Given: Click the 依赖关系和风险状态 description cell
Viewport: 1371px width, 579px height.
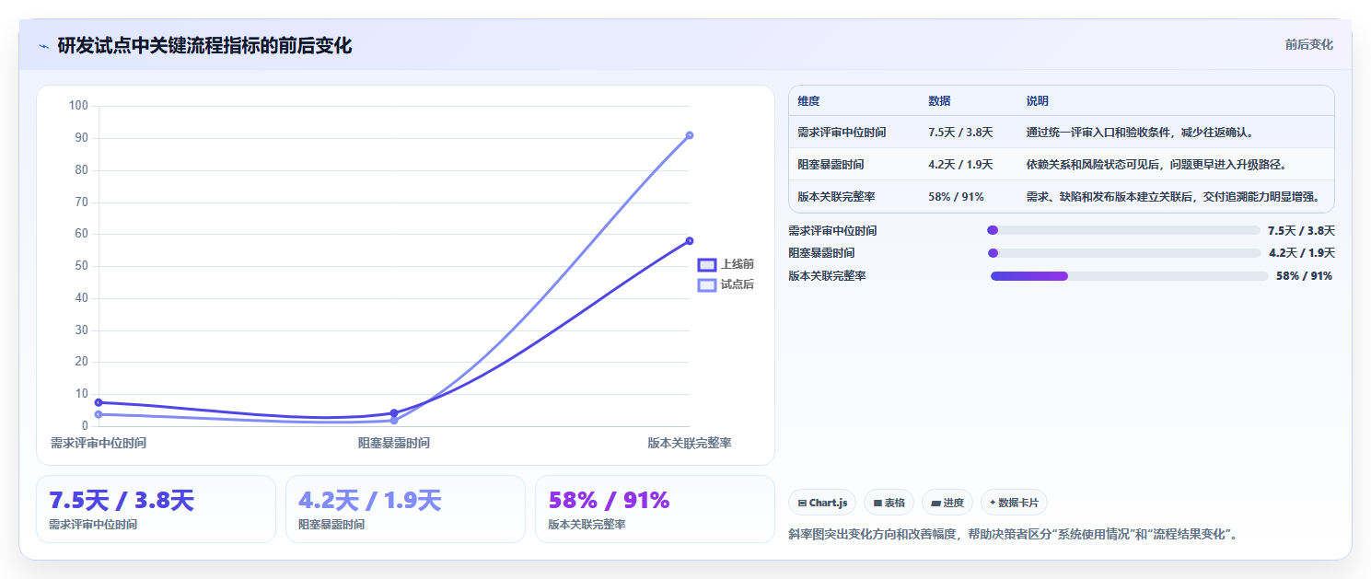Looking at the screenshot, I should 1156,165.
